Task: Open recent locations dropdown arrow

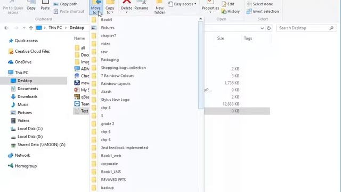Action: (24, 28)
